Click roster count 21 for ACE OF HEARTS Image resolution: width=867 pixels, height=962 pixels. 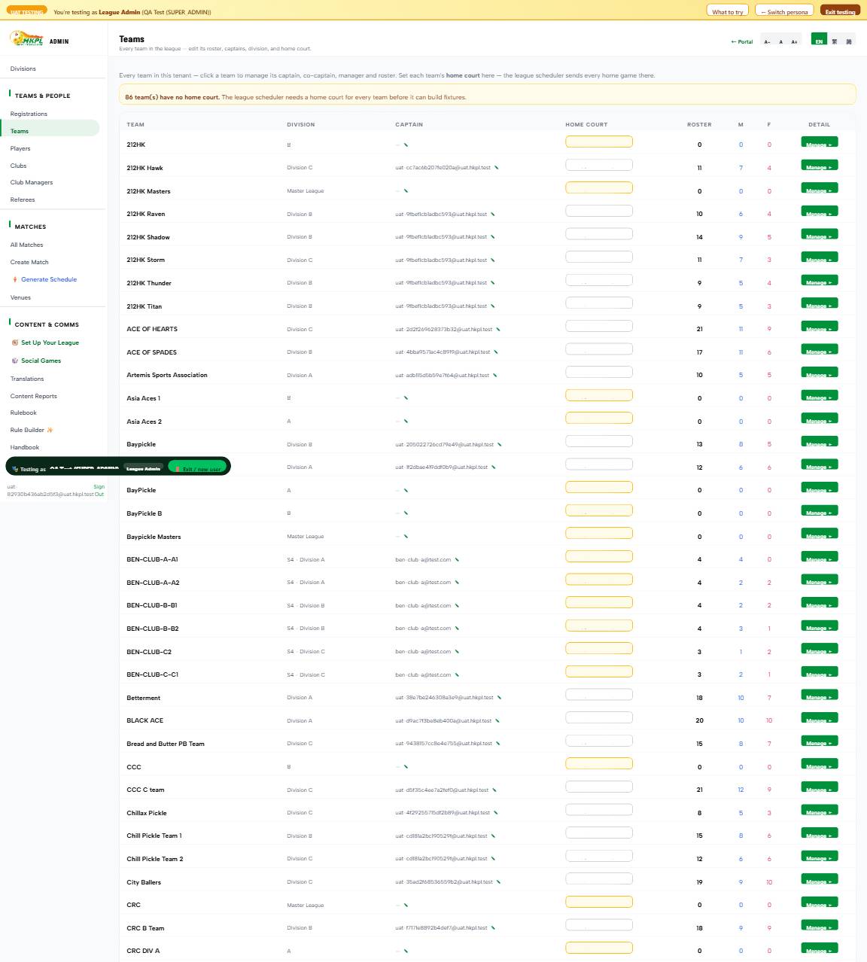pos(699,329)
